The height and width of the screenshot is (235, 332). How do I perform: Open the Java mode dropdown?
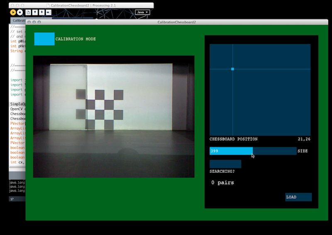pyautogui.click(x=142, y=12)
